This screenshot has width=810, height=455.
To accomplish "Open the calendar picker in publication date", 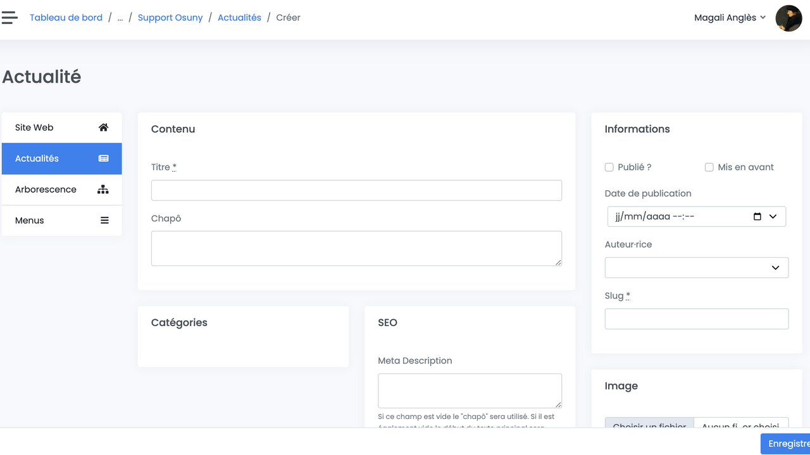I will click(x=757, y=217).
